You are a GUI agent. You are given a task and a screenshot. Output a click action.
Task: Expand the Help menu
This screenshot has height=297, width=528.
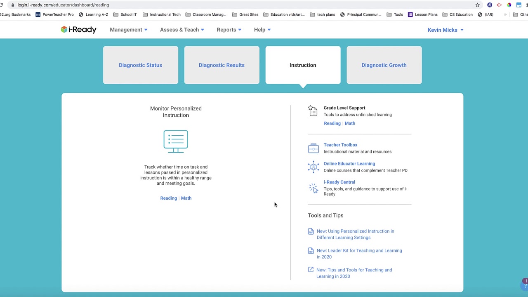[262, 30]
